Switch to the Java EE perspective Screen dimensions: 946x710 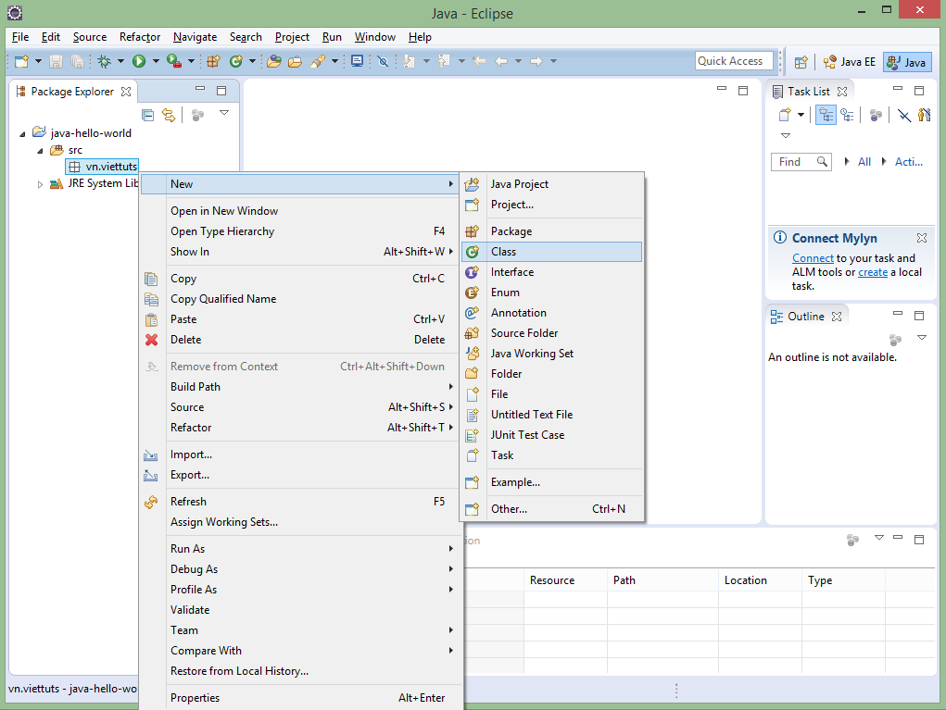point(850,62)
